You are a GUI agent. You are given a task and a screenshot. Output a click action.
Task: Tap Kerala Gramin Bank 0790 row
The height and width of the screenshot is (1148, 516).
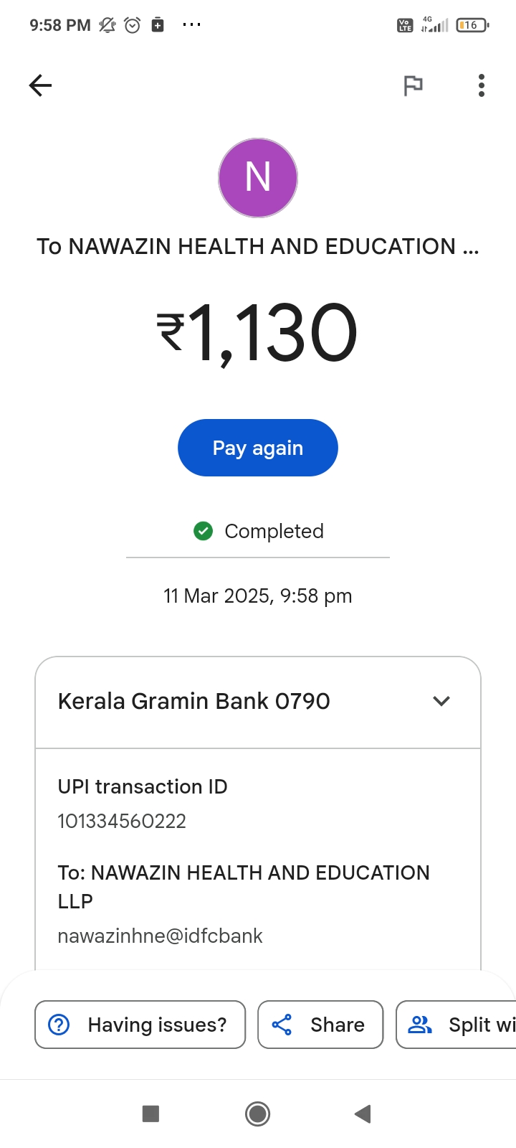pos(194,701)
